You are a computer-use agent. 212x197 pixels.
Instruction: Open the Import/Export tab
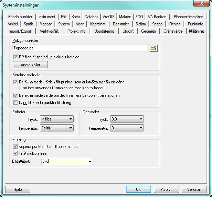click(x=20, y=31)
